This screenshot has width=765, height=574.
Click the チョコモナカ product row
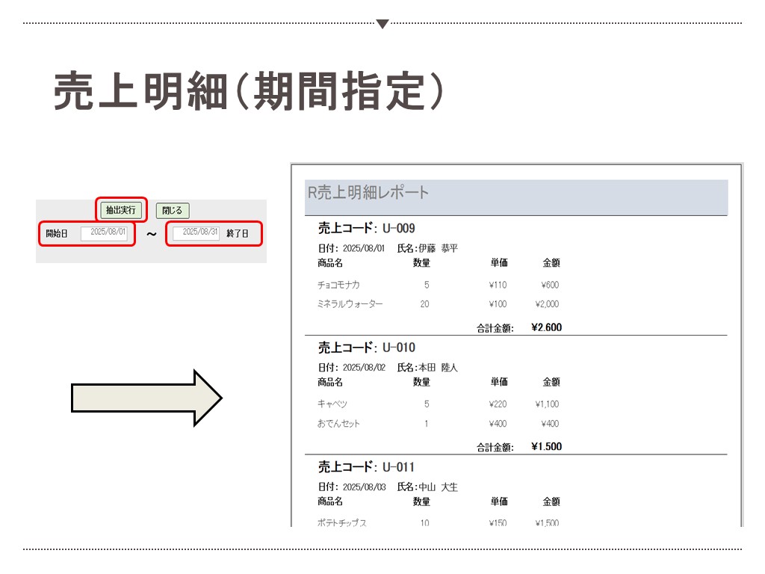coord(338,285)
